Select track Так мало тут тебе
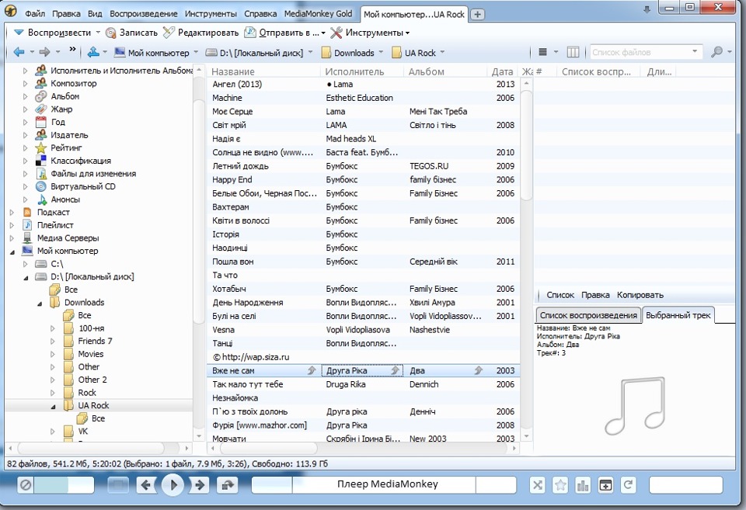 [x=364, y=384]
